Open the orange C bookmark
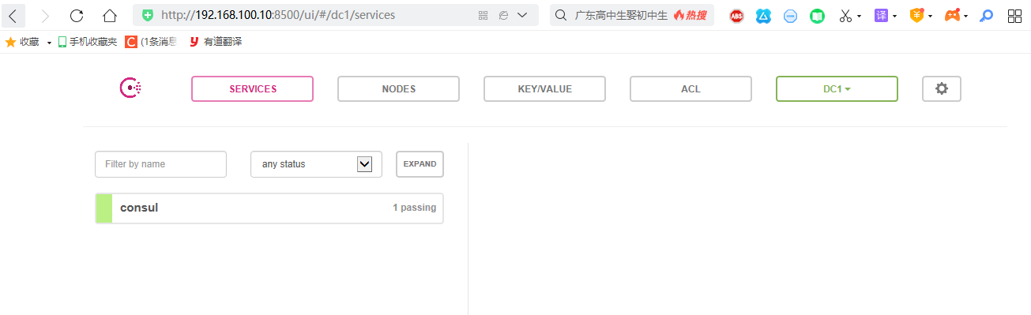The height and width of the screenshot is (315, 1031). point(151,42)
